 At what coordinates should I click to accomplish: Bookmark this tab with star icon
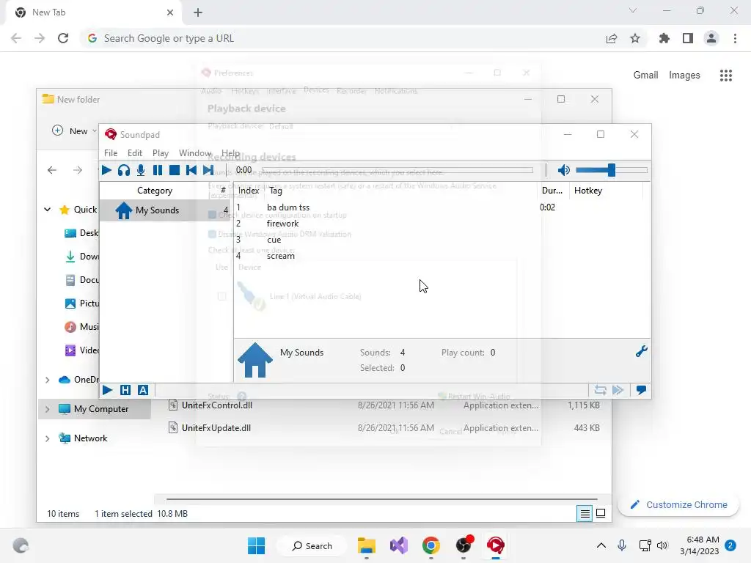point(635,38)
